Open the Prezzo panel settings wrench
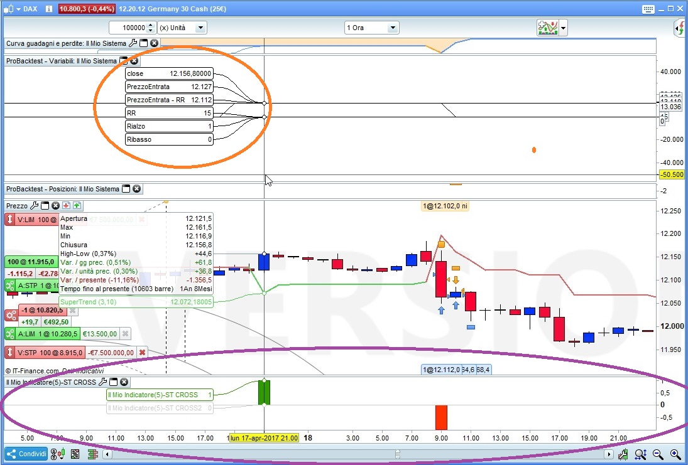Screen dimensions: 688x465 point(34,206)
